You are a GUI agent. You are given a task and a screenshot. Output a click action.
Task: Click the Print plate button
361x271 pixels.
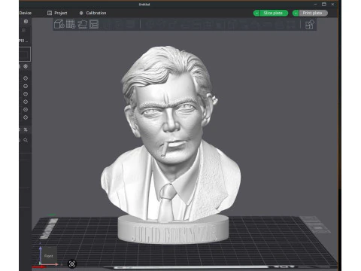[313, 13]
